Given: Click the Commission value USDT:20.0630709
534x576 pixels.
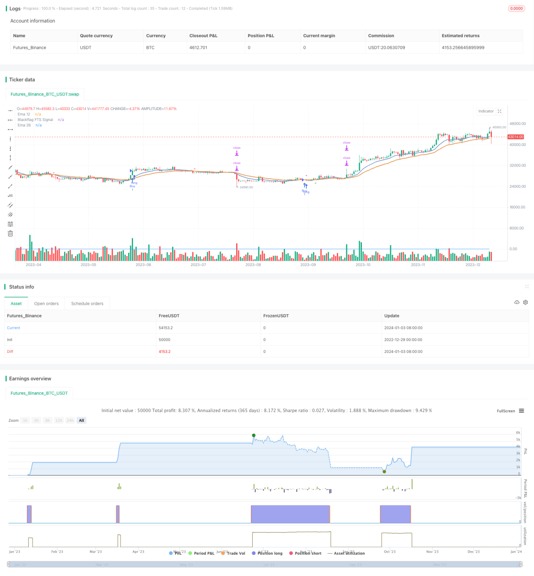Looking at the screenshot, I should point(387,48).
